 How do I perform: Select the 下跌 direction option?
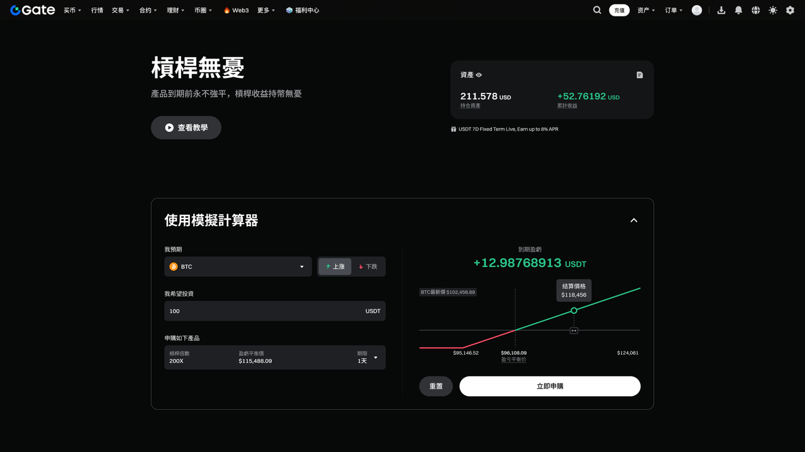368,267
